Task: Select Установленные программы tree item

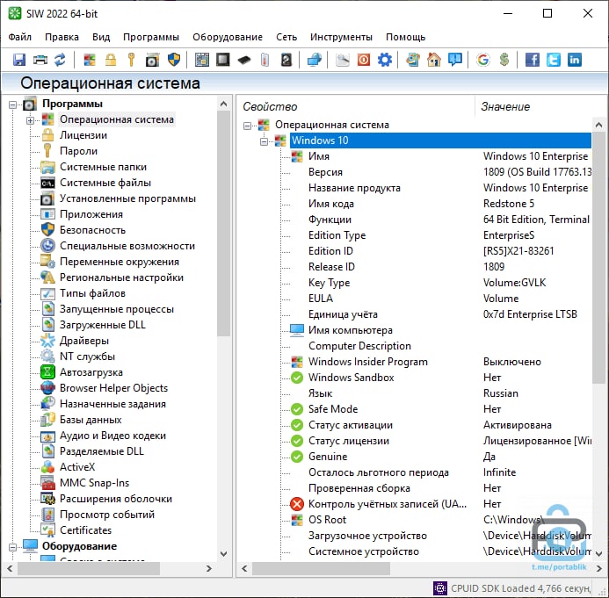Action: point(127,198)
